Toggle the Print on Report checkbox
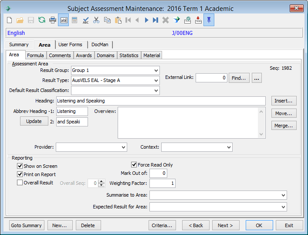The width and height of the screenshot is (308, 235). pyautogui.click(x=20, y=174)
